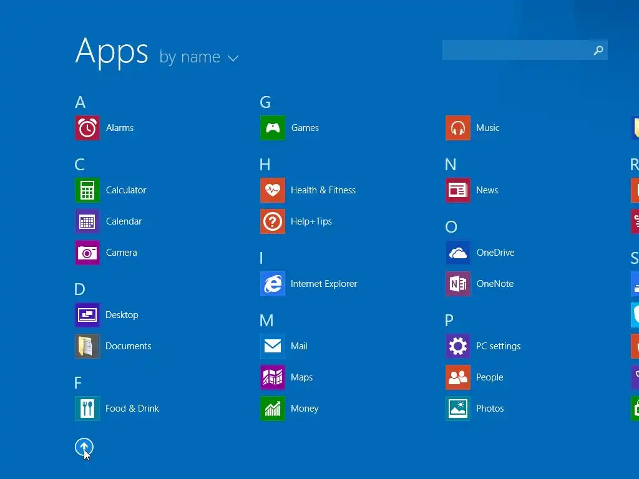The height and width of the screenshot is (479, 639).
Task: Click the 'Documents' label text
Action: click(129, 346)
